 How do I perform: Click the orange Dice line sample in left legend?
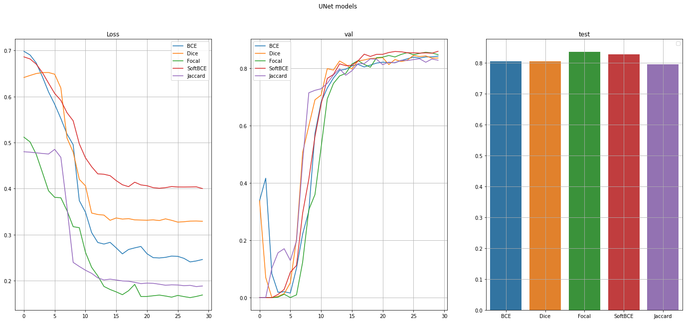click(177, 53)
